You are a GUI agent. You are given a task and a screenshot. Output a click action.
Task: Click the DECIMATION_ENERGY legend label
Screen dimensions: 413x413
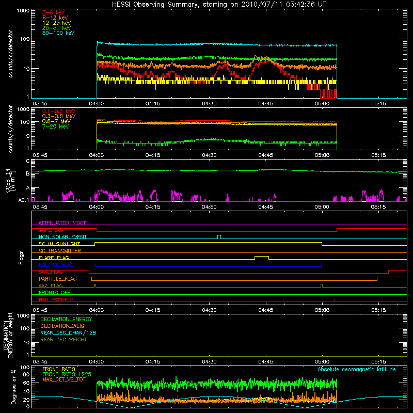tap(66, 319)
